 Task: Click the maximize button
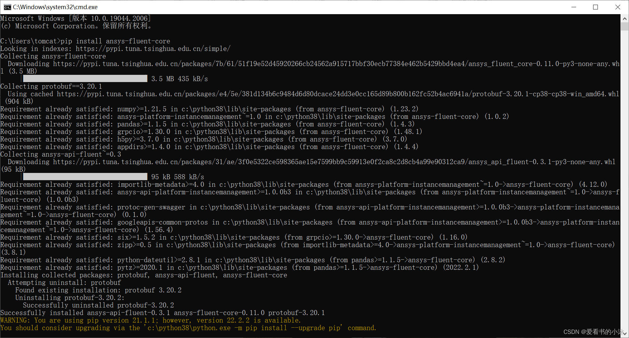coord(596,7)
